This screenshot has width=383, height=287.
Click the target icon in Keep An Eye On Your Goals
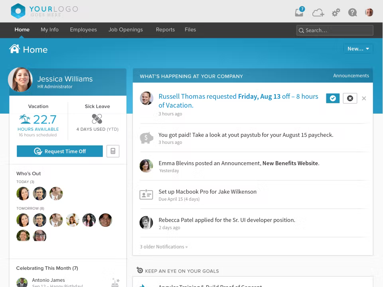[140, 270]
